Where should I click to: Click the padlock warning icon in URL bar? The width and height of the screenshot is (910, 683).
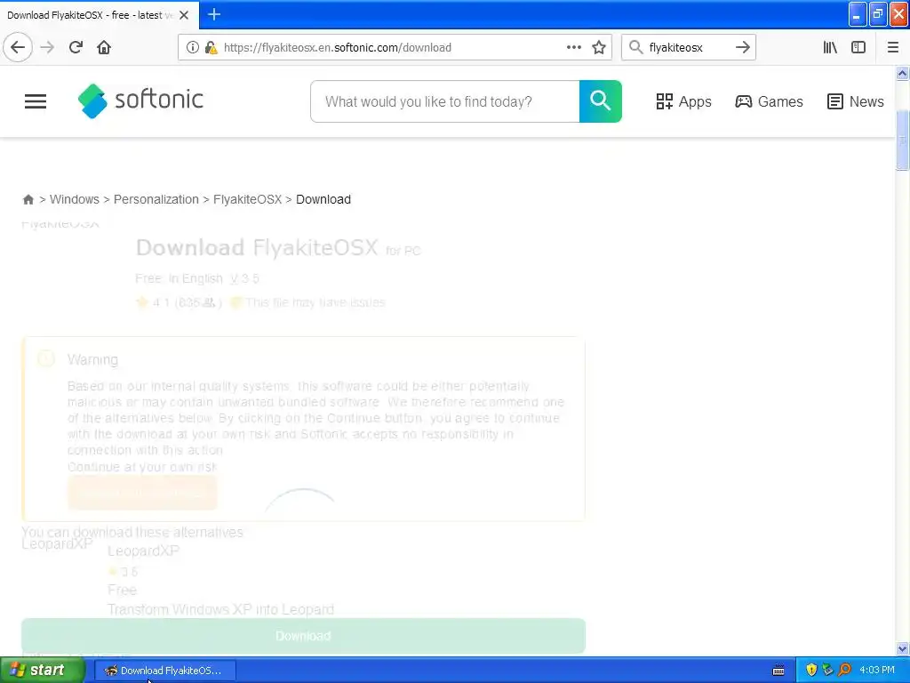(x=211, y=47)
